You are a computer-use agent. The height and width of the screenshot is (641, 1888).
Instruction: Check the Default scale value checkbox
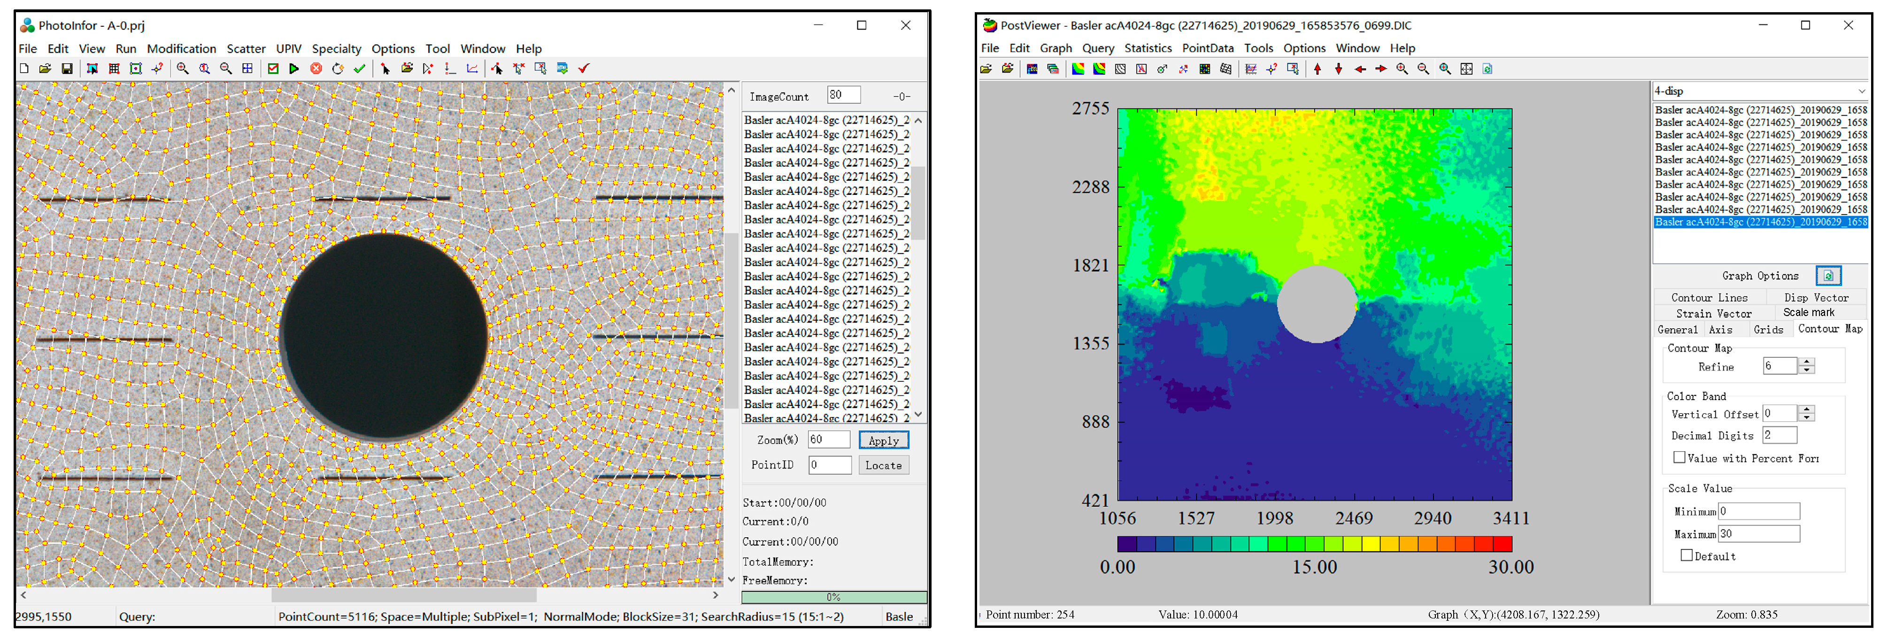click(x=1687, y=556)
